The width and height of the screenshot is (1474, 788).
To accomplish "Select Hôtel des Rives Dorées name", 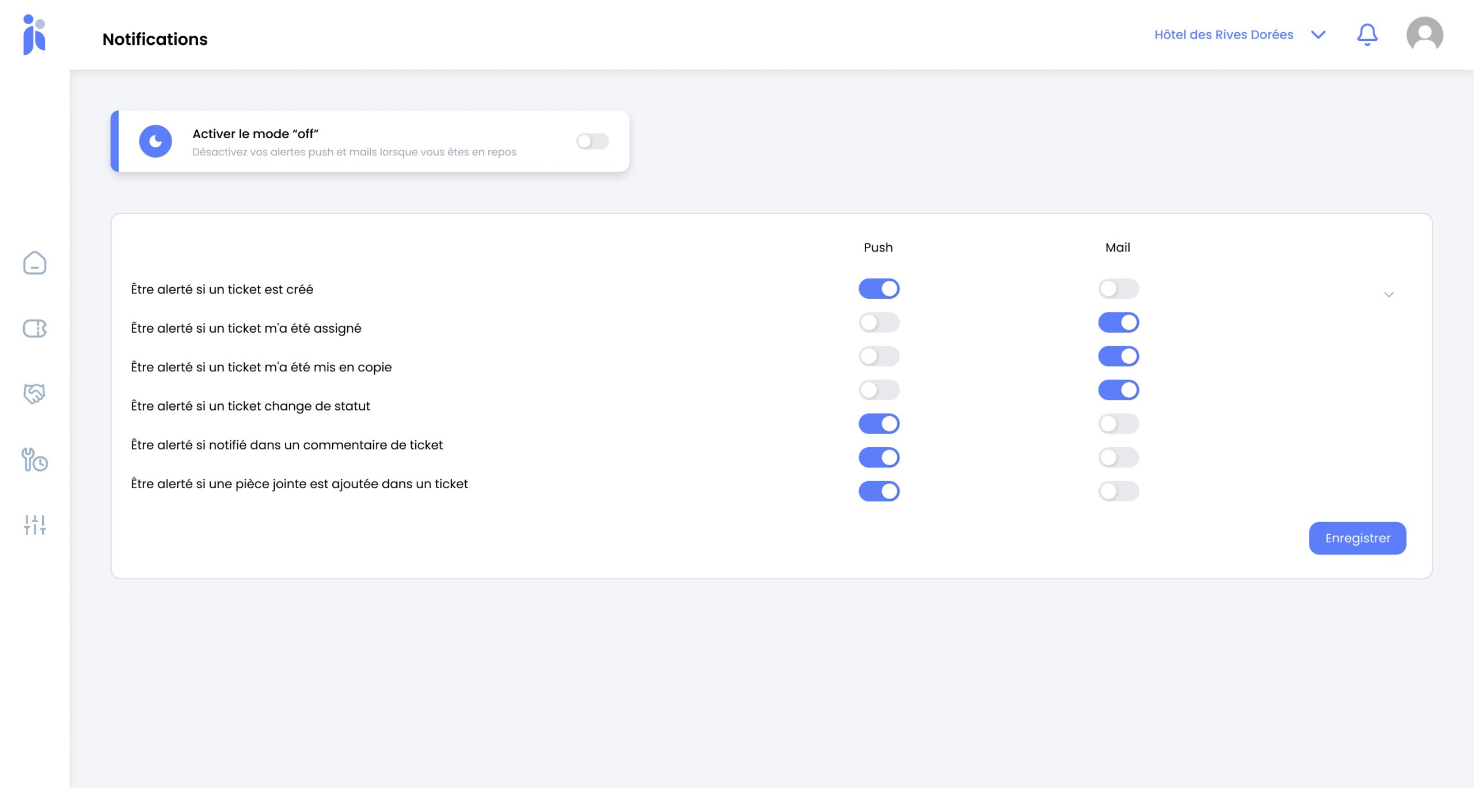I will click(1224, 35).
